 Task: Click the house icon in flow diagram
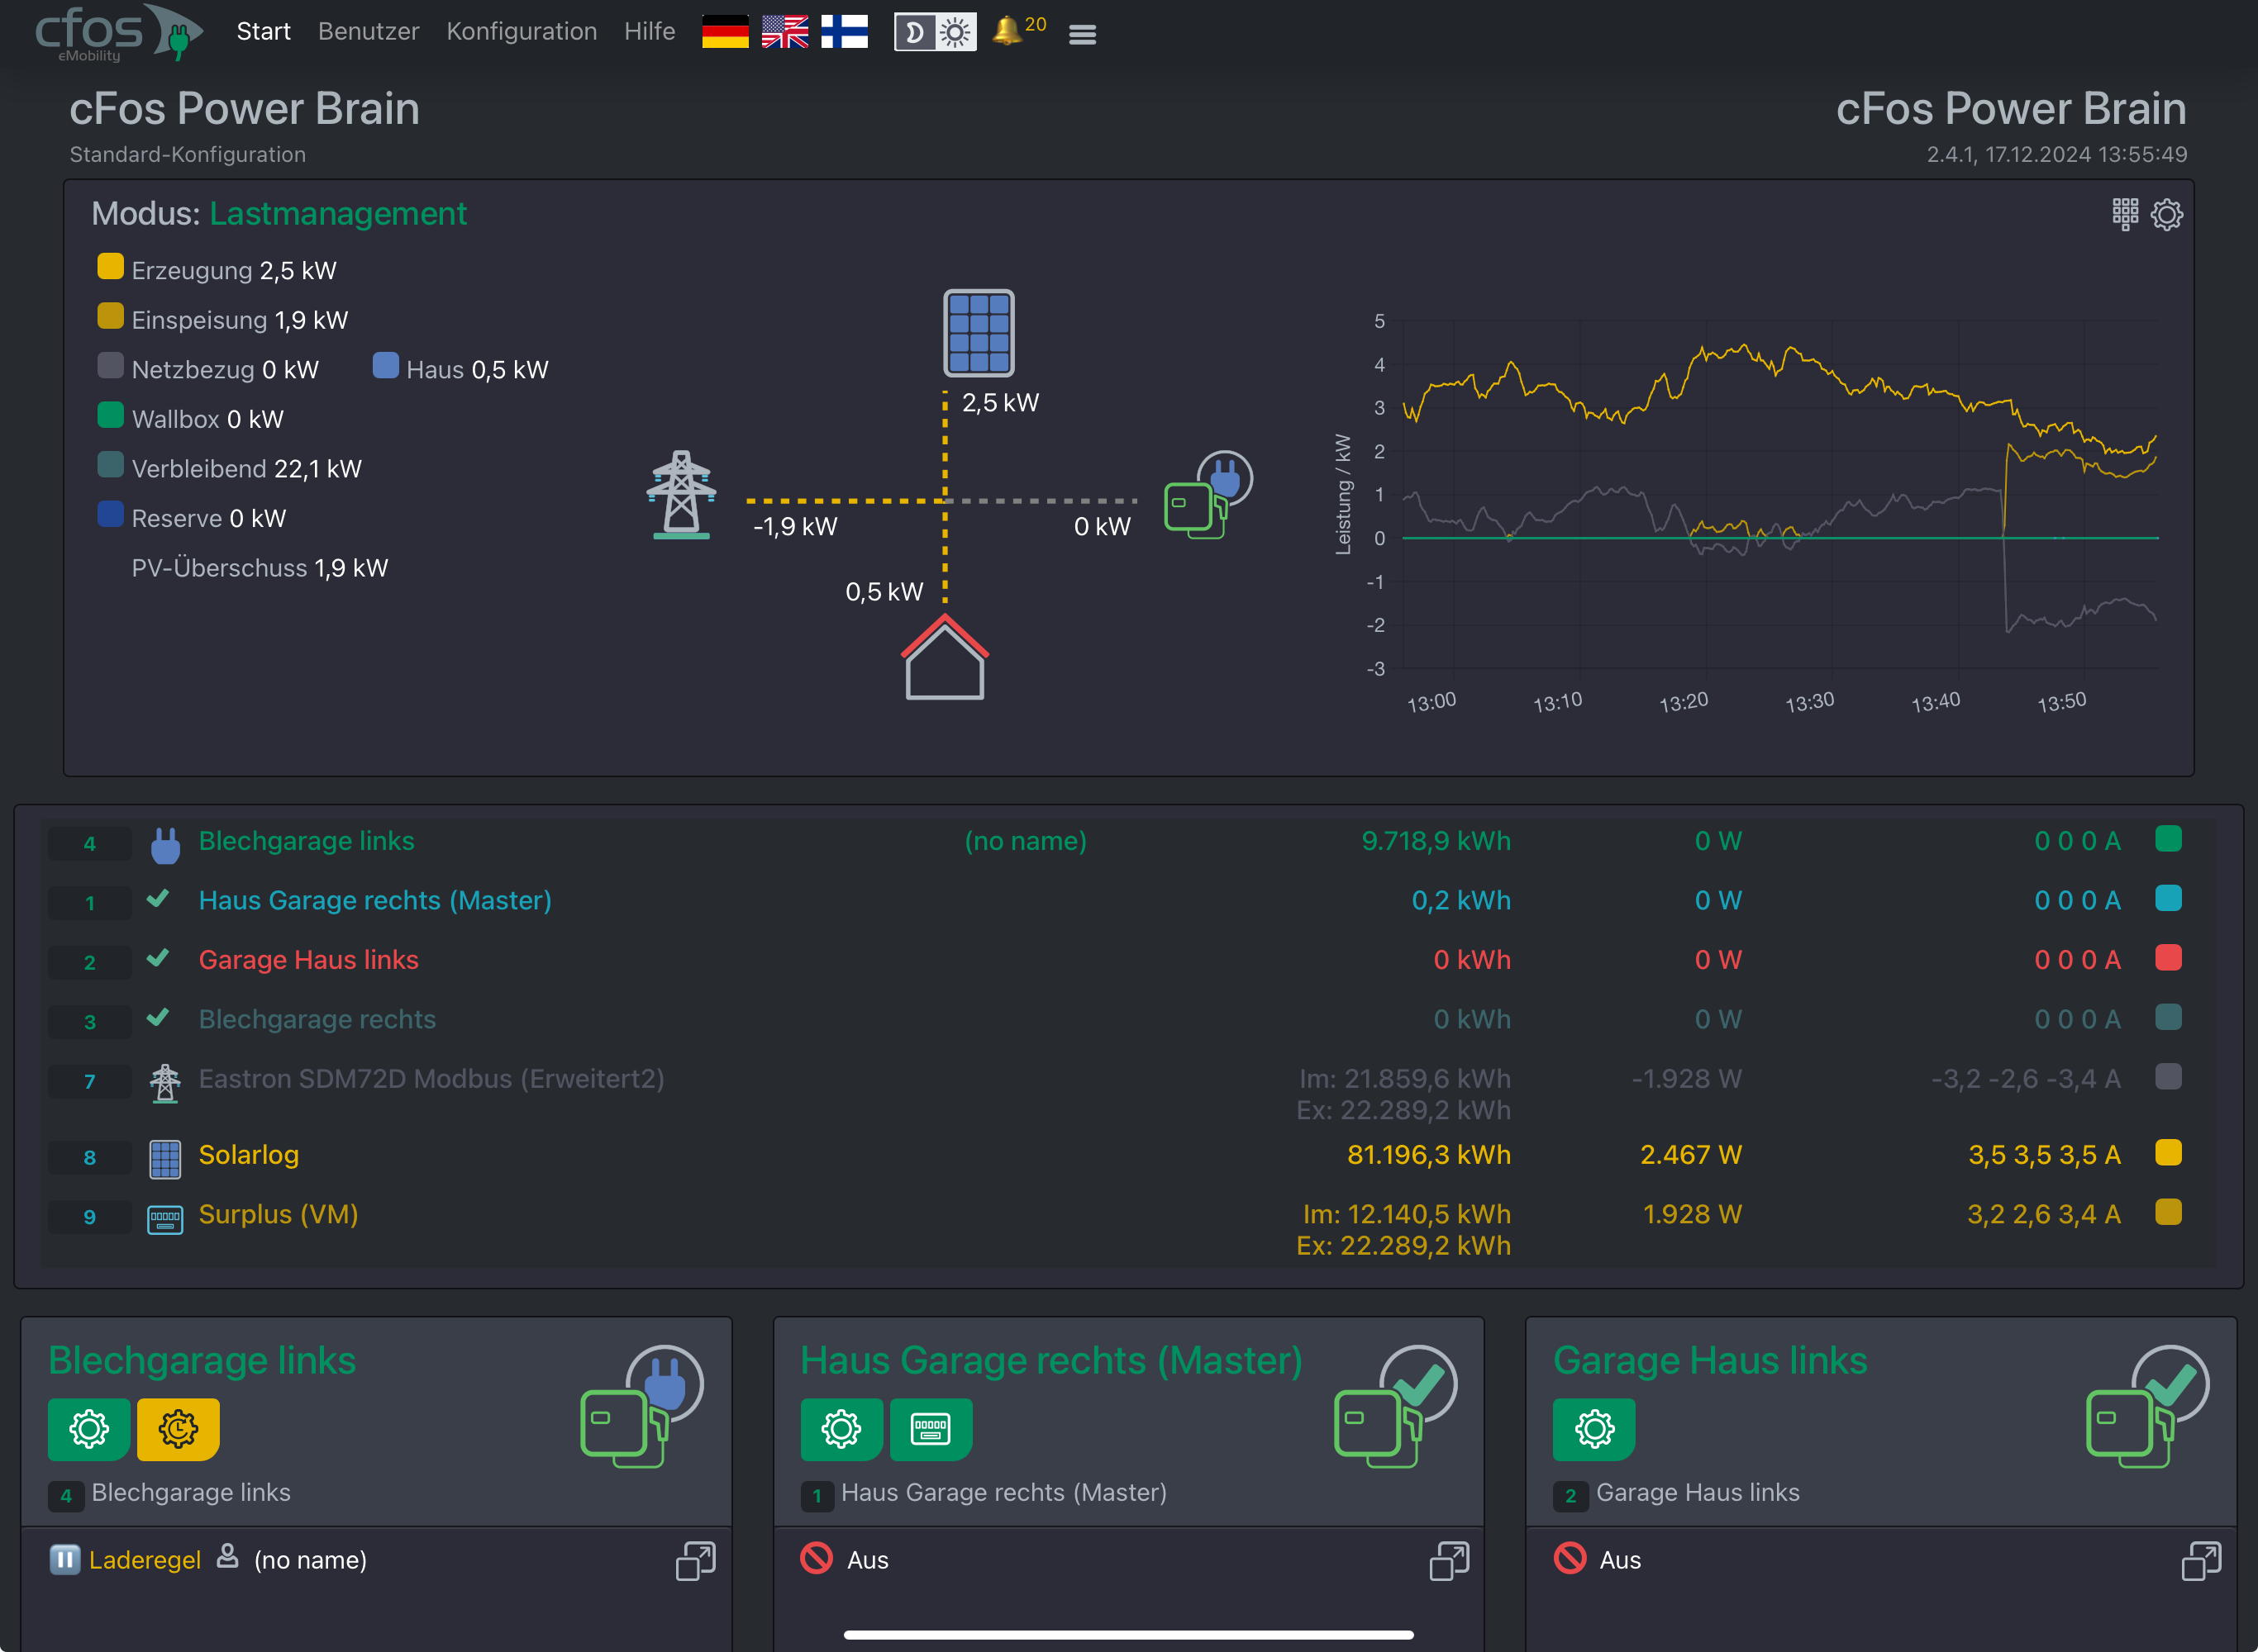click(x=945, y=657)
